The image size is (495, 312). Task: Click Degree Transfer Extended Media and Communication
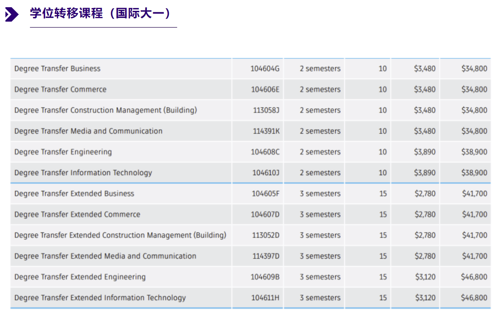click(105, 256)
